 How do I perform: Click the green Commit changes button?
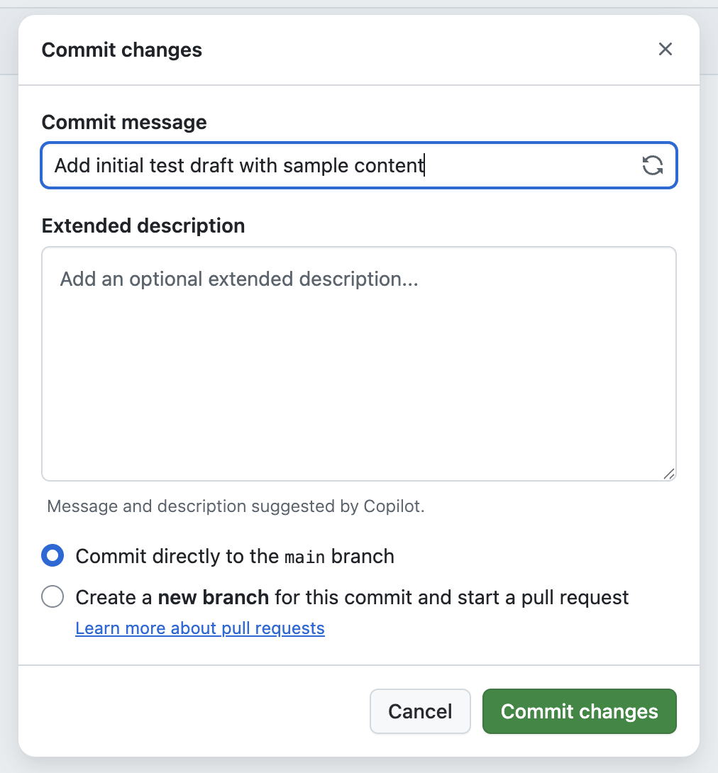click(580, 711)
